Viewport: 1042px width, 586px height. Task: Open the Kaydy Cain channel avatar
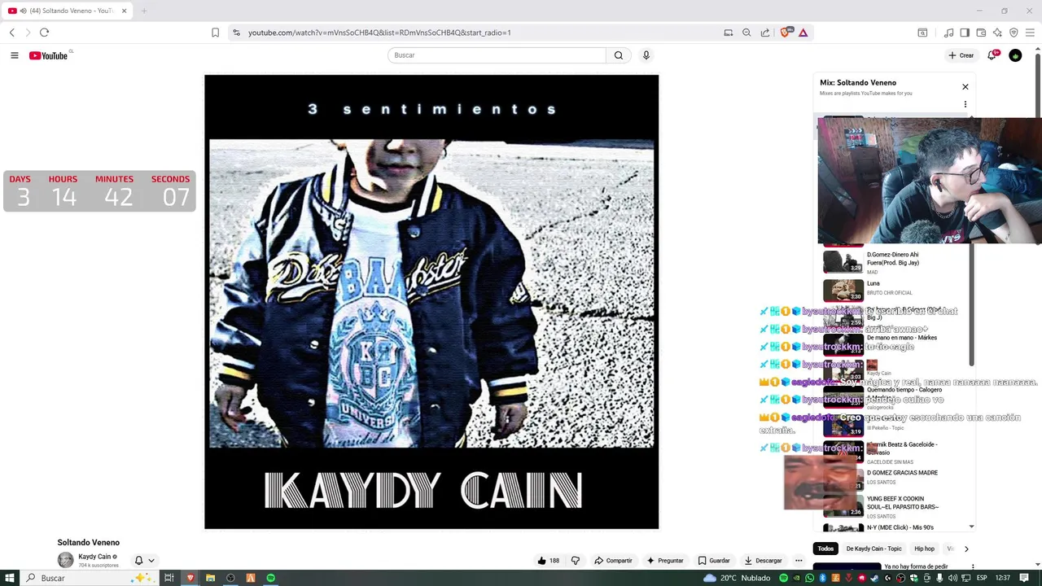pyautogui.click(x=65, y=560)
